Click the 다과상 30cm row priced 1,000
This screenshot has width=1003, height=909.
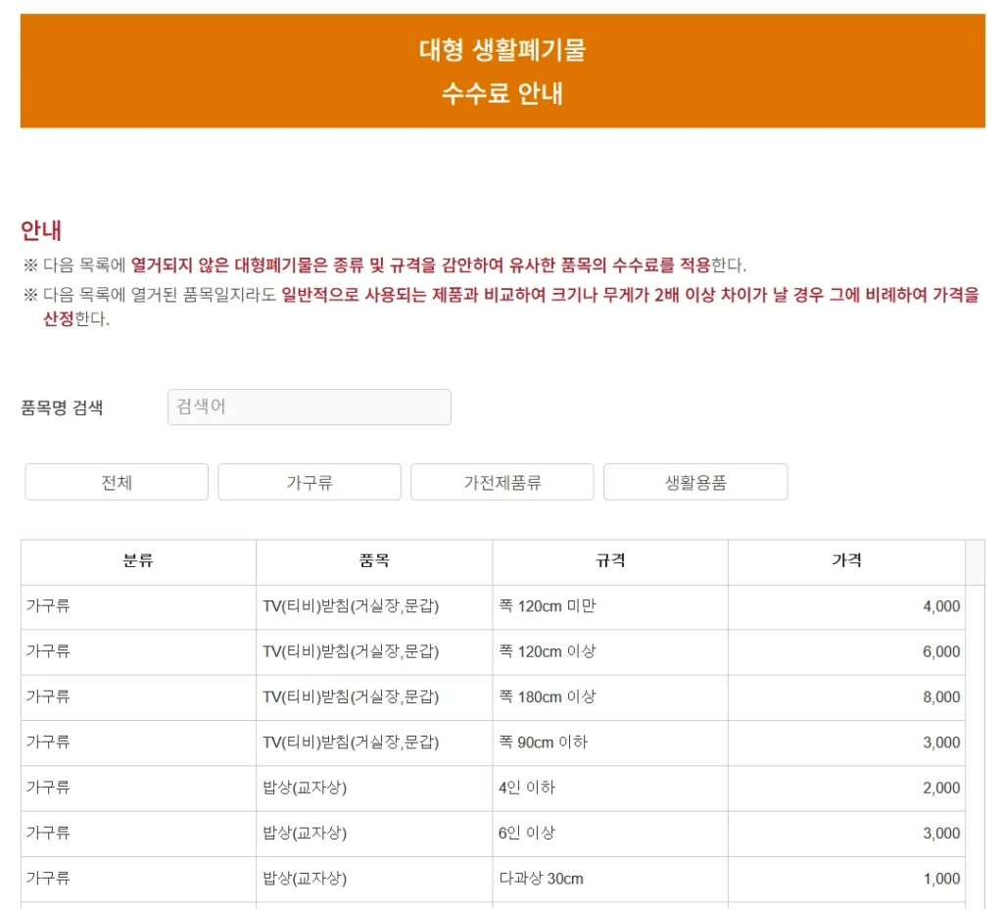(x=490, y=878)
